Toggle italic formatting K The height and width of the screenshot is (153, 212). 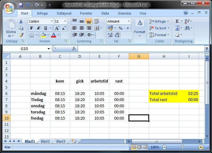[39, 28]
